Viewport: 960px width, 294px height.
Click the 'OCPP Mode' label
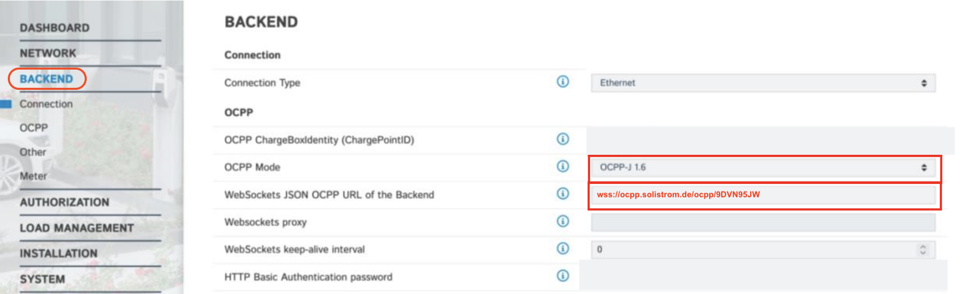click(252, 167)
